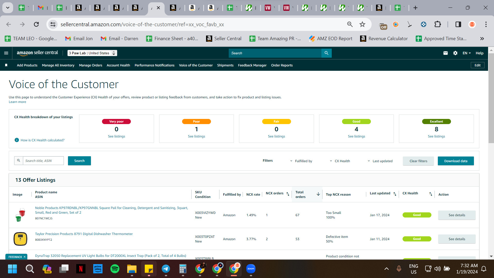
Task: Open Telegram from the taskbar
Action: (166, 269)
